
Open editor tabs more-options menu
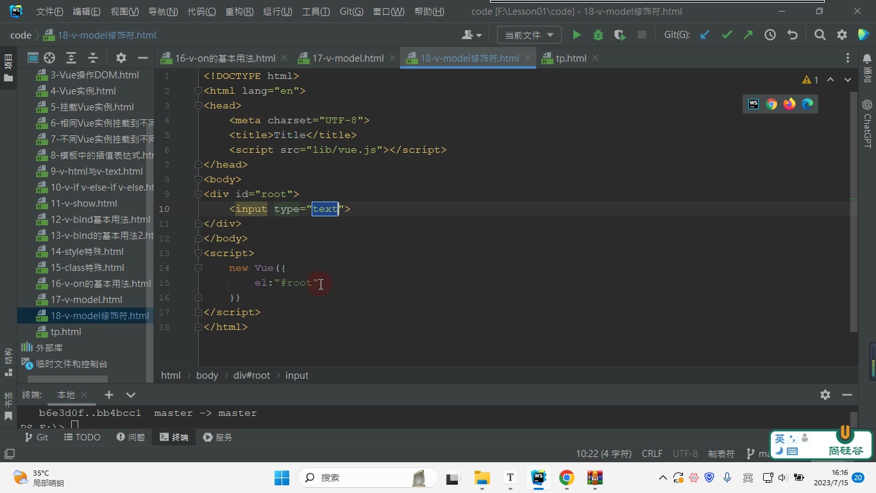coord(848,58)
